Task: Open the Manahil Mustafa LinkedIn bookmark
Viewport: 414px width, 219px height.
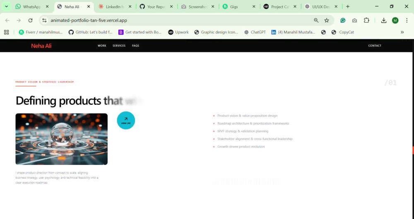Action: (294, 32)
